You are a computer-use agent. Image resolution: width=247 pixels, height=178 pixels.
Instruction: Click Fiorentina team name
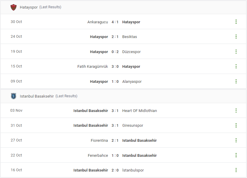99,141
